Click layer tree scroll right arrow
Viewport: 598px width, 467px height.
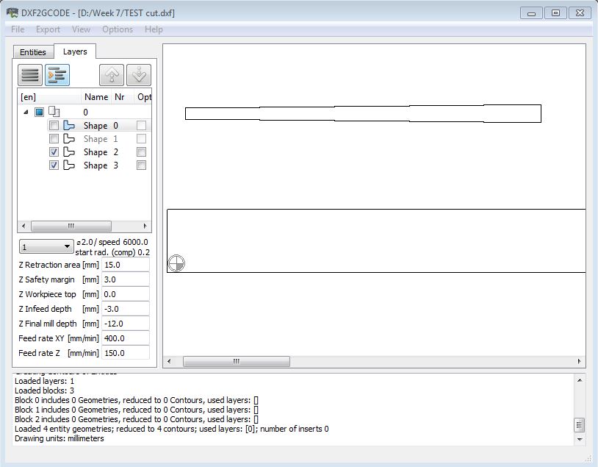(x=145, y=226)
